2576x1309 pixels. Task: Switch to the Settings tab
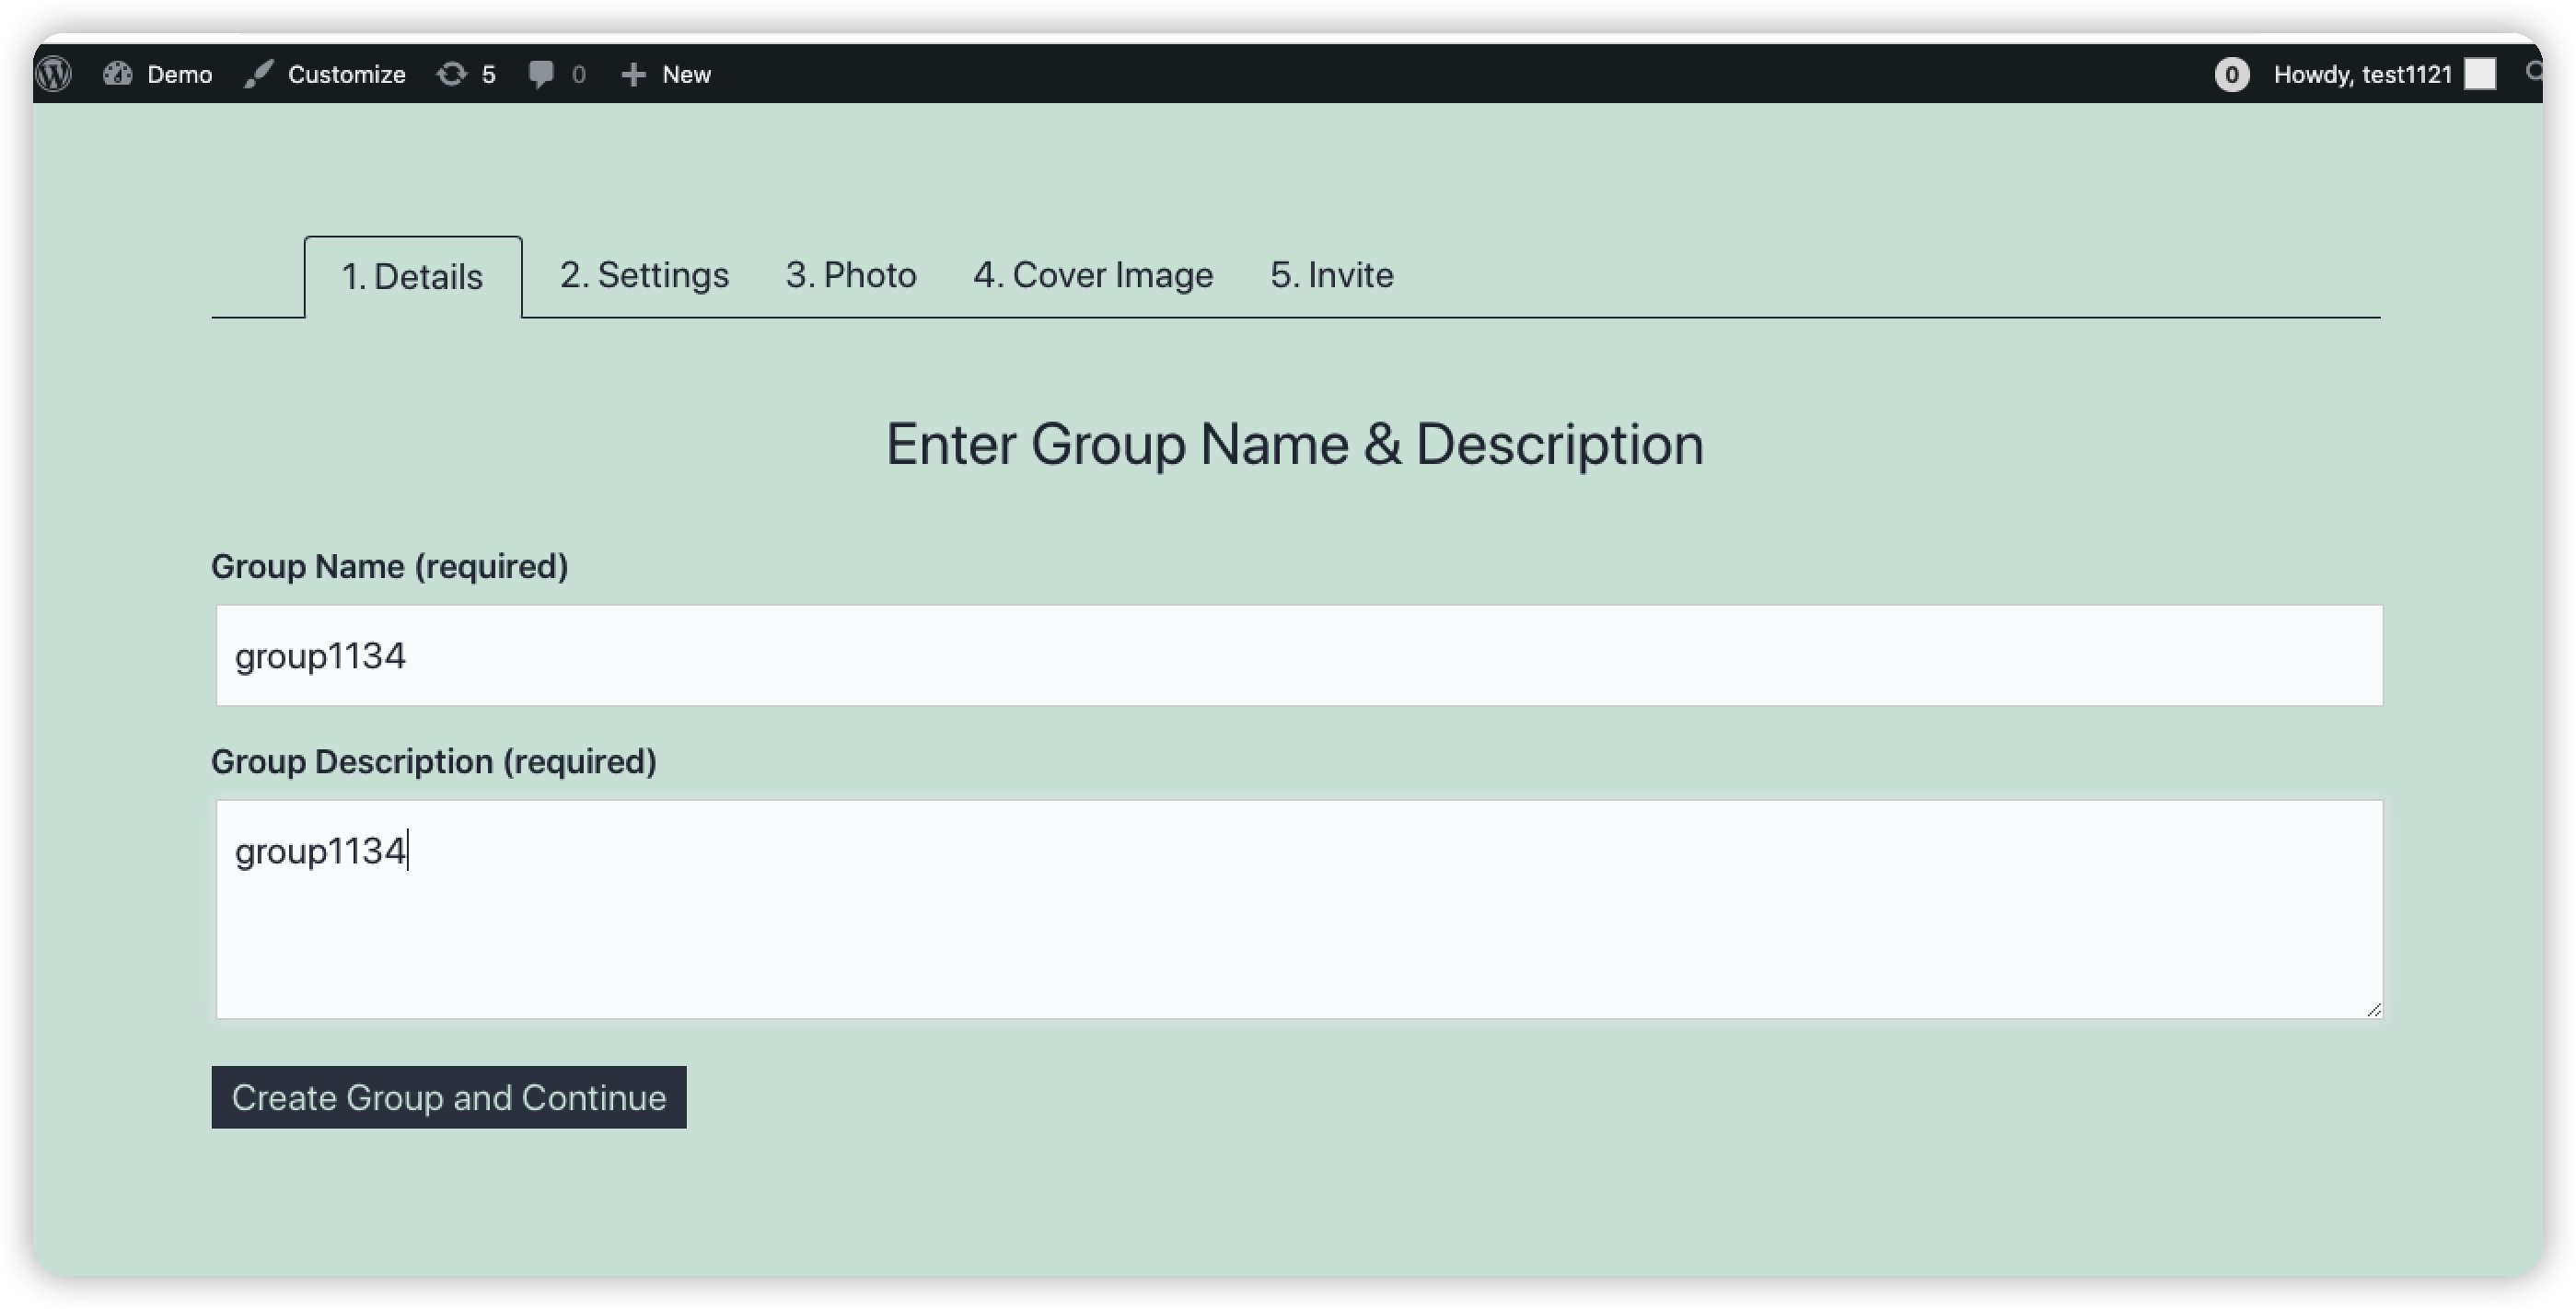click(644, 275)
